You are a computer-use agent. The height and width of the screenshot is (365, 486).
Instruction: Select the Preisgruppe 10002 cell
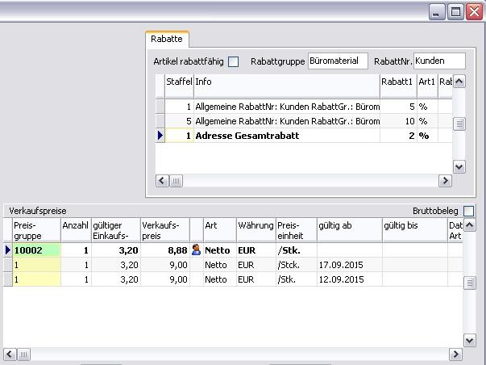pyautogui.click(x=36, y=250)
